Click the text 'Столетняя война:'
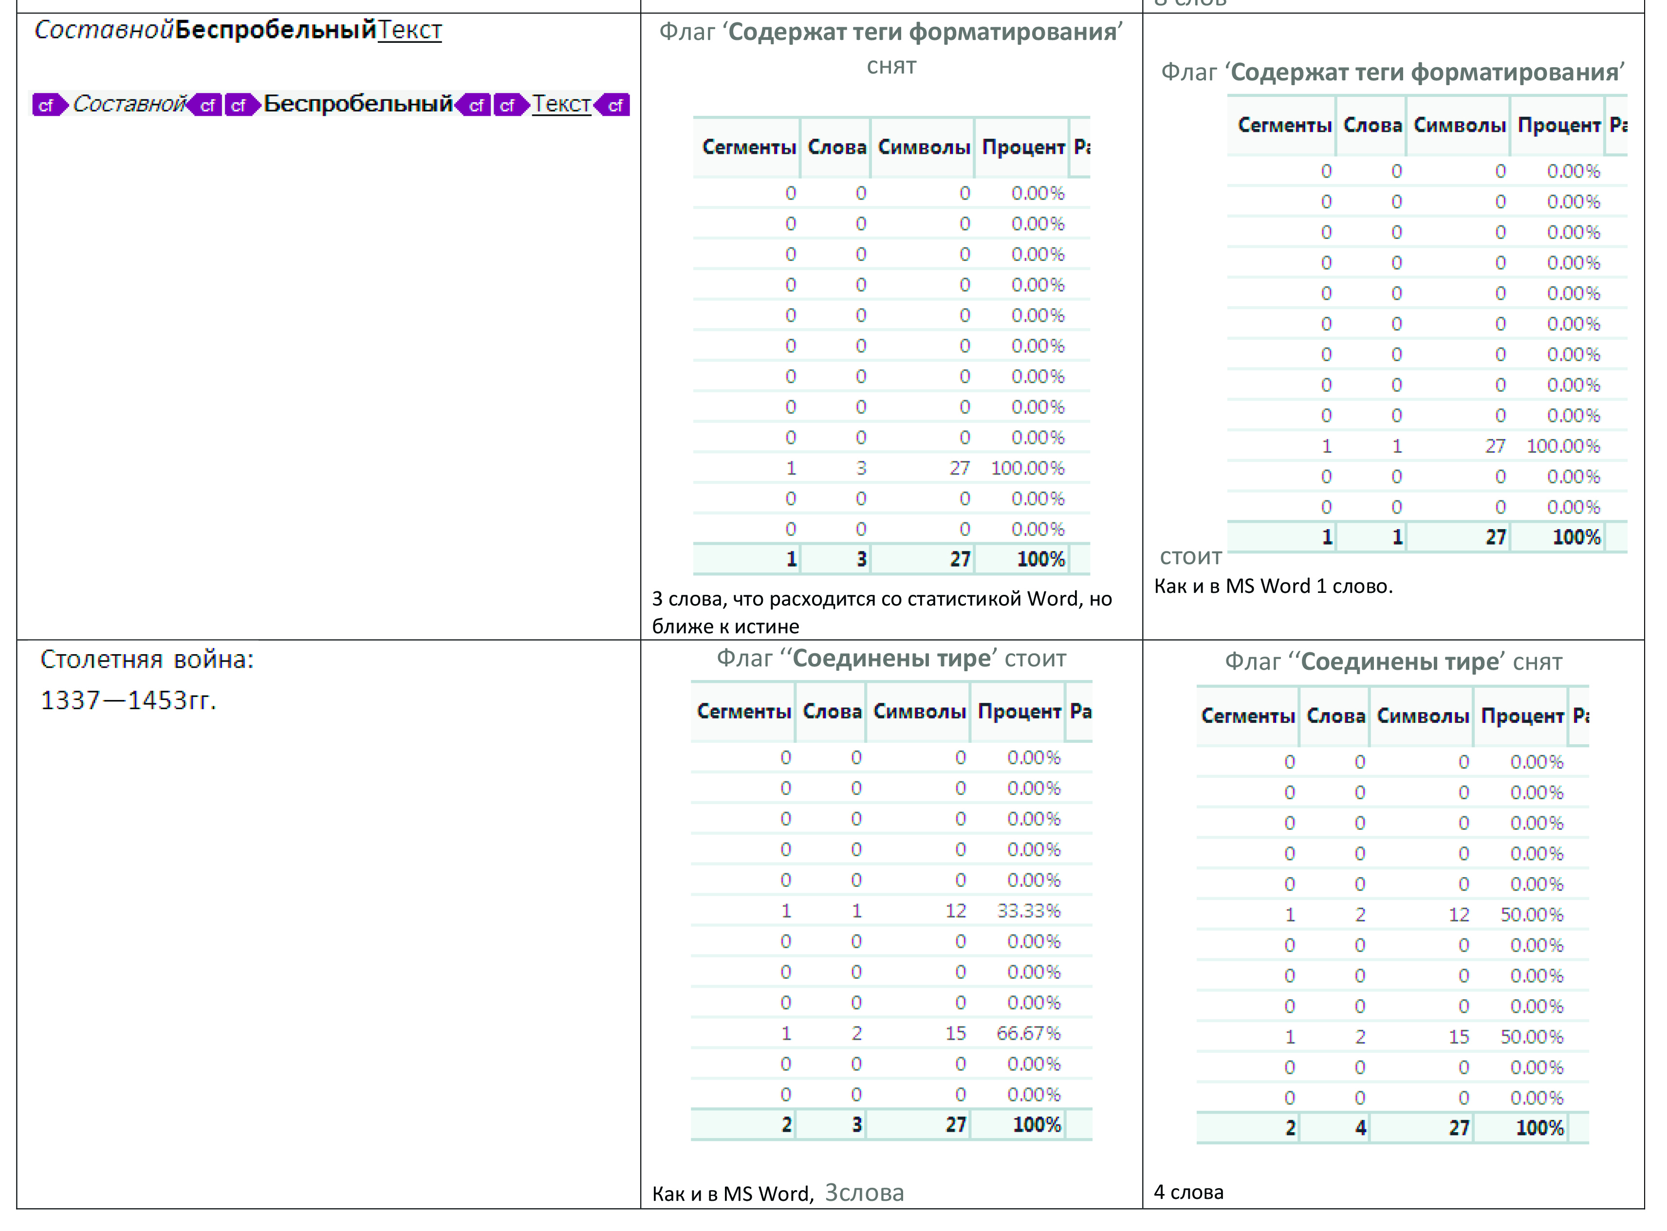The width and height of the screenshot is (1667, 1231). (147, 660)
